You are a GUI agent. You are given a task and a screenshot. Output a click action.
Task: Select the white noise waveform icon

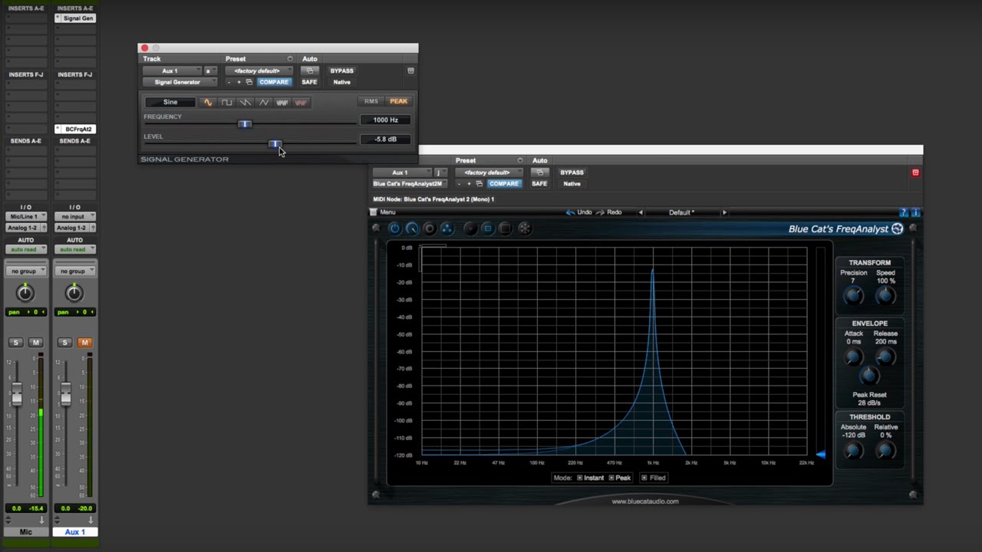(x=282, y=102)
